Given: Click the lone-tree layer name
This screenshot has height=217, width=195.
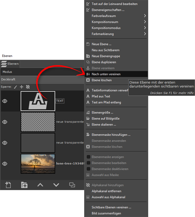Looking at the screenshot, I should (x=70, y=163).
